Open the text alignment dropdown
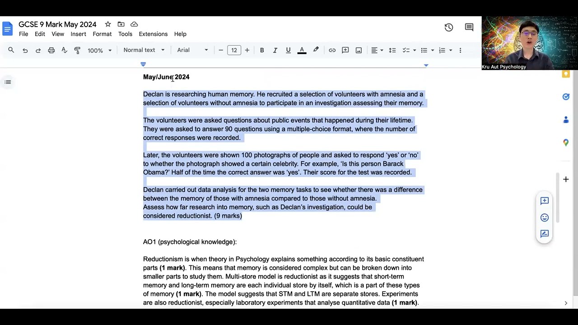 pyautogui.click(x=377, y=50)
